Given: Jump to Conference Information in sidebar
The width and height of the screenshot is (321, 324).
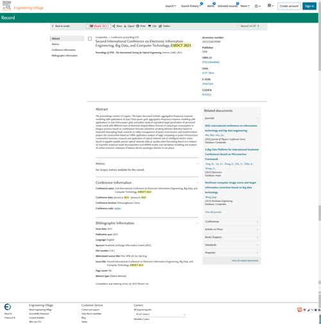Looking at the screenshot, I should point(64,50).
